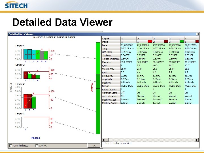Select the Frequency row header

point(111,76)
